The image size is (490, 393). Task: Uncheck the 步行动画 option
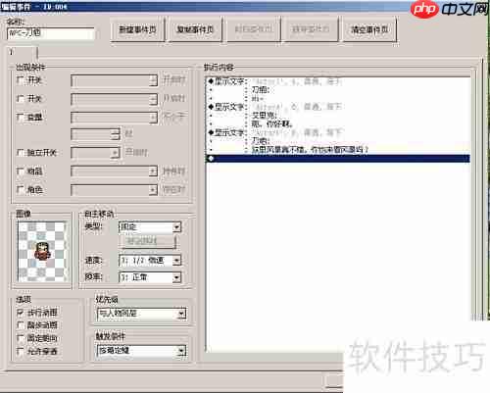(x=21, y=313)
